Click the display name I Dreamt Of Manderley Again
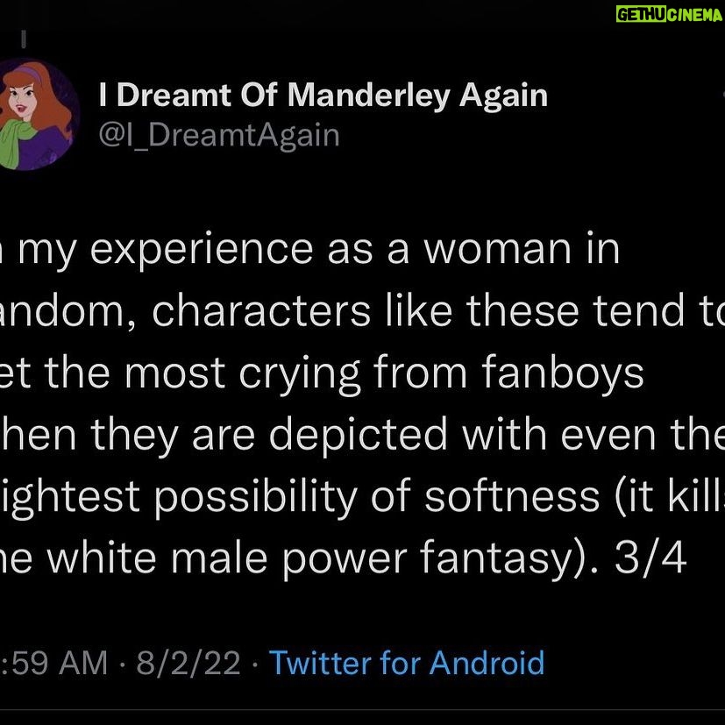Viewport: 725px width, 725px height. coord(323,96)
